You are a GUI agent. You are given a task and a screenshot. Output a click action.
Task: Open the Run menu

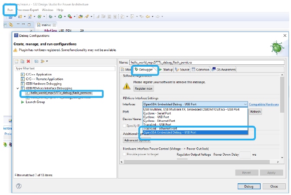click(10, 9)
